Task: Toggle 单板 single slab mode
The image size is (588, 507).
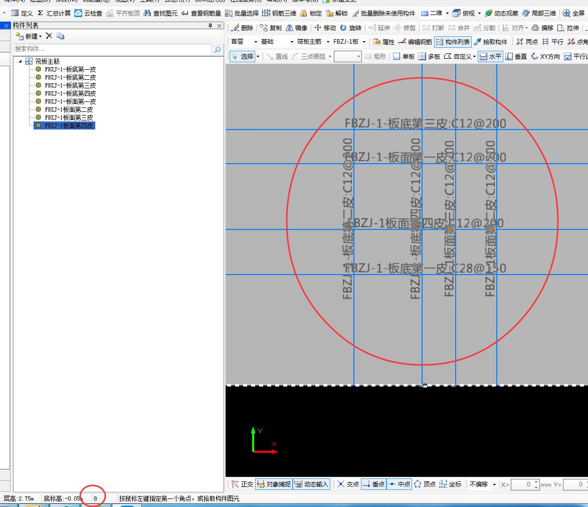Action: [404, 56]
